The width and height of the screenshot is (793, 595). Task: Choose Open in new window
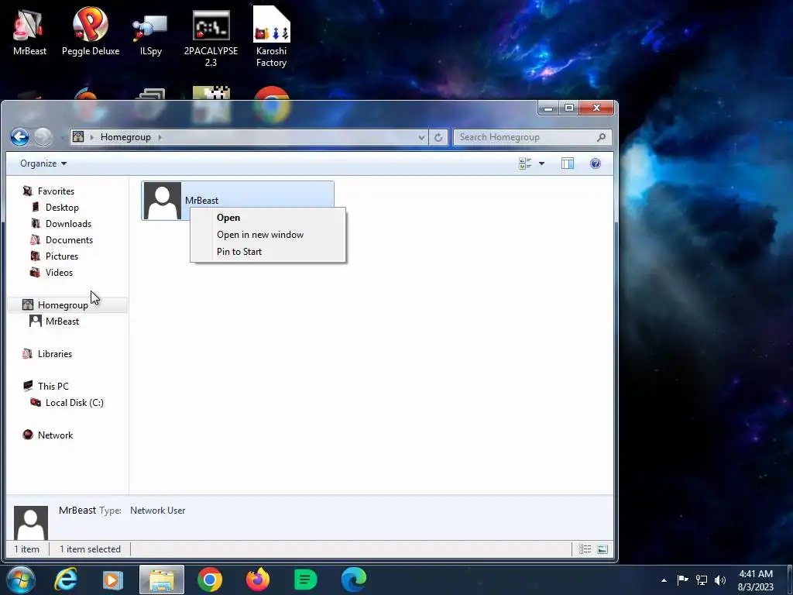[x=268, y=235]
